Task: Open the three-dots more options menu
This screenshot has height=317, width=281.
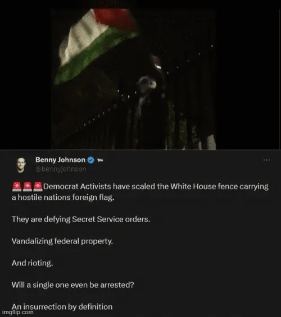Action: tap(266, 160)
